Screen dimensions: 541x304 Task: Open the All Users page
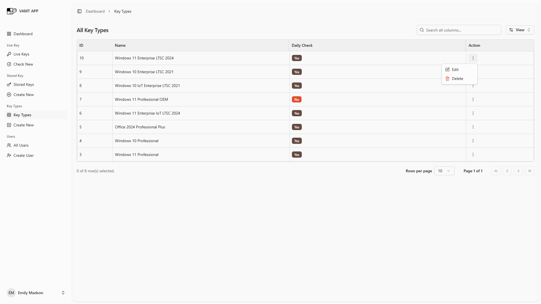coord(21,145)
